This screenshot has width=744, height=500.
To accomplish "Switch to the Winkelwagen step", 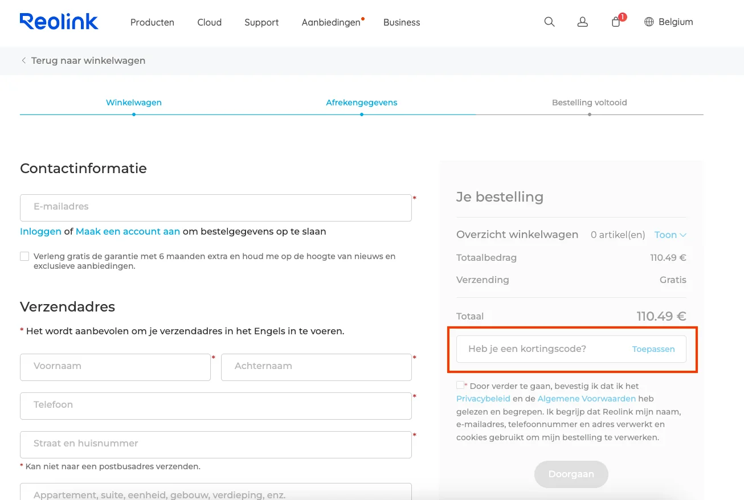I will point(133,103).
